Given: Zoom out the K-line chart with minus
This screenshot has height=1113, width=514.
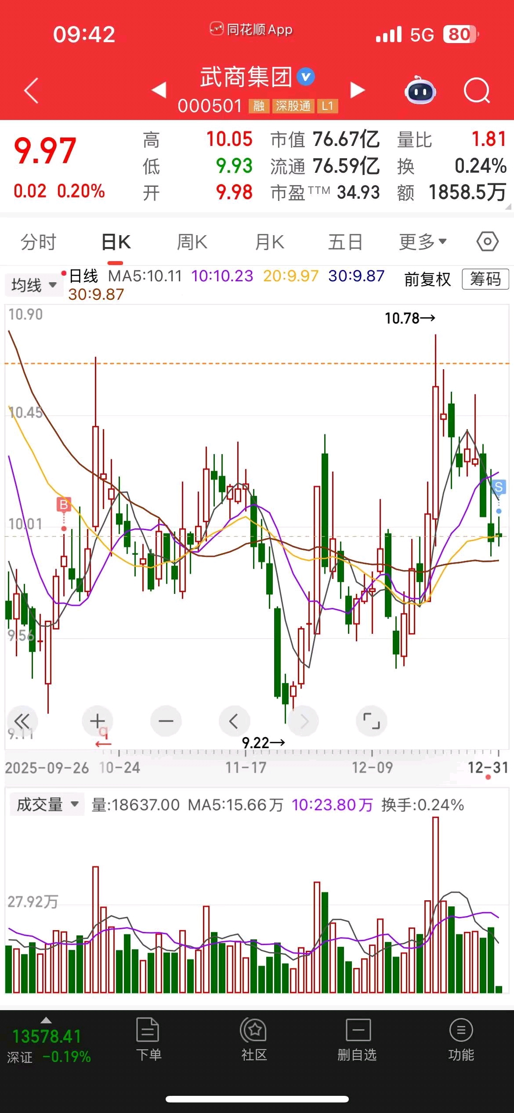Looking at the screenshot, I should (x=166, y=721).
